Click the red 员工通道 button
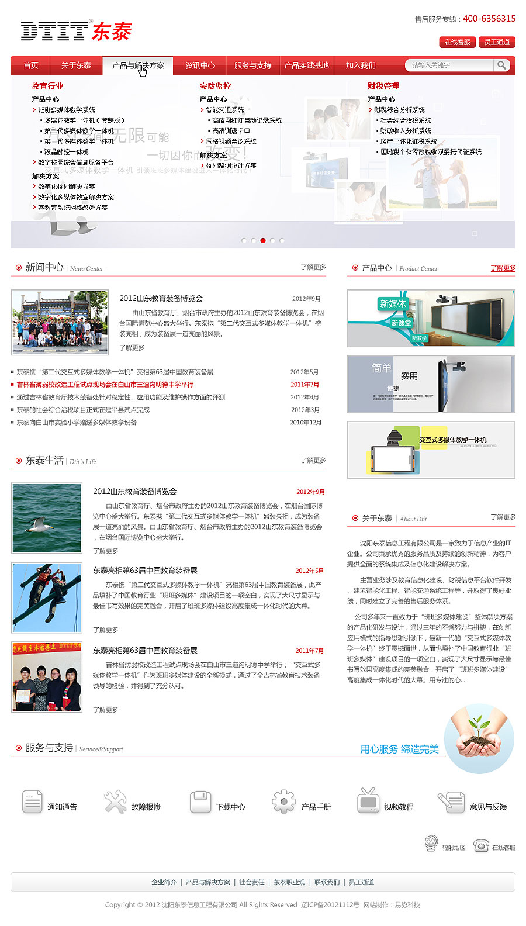 click(497, 42)
